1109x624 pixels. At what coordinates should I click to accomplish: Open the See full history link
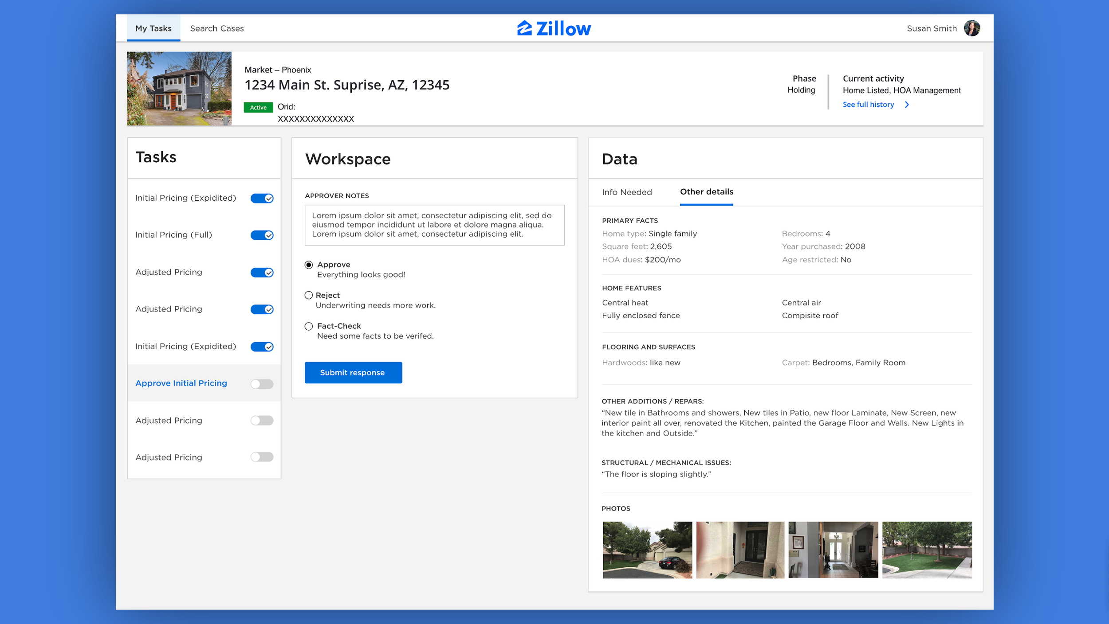click(868, 105)
